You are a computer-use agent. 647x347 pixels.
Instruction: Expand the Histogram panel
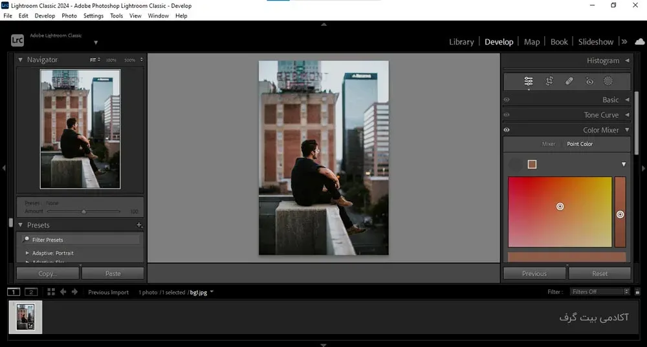pyautogui.click(x=627, y=61)
